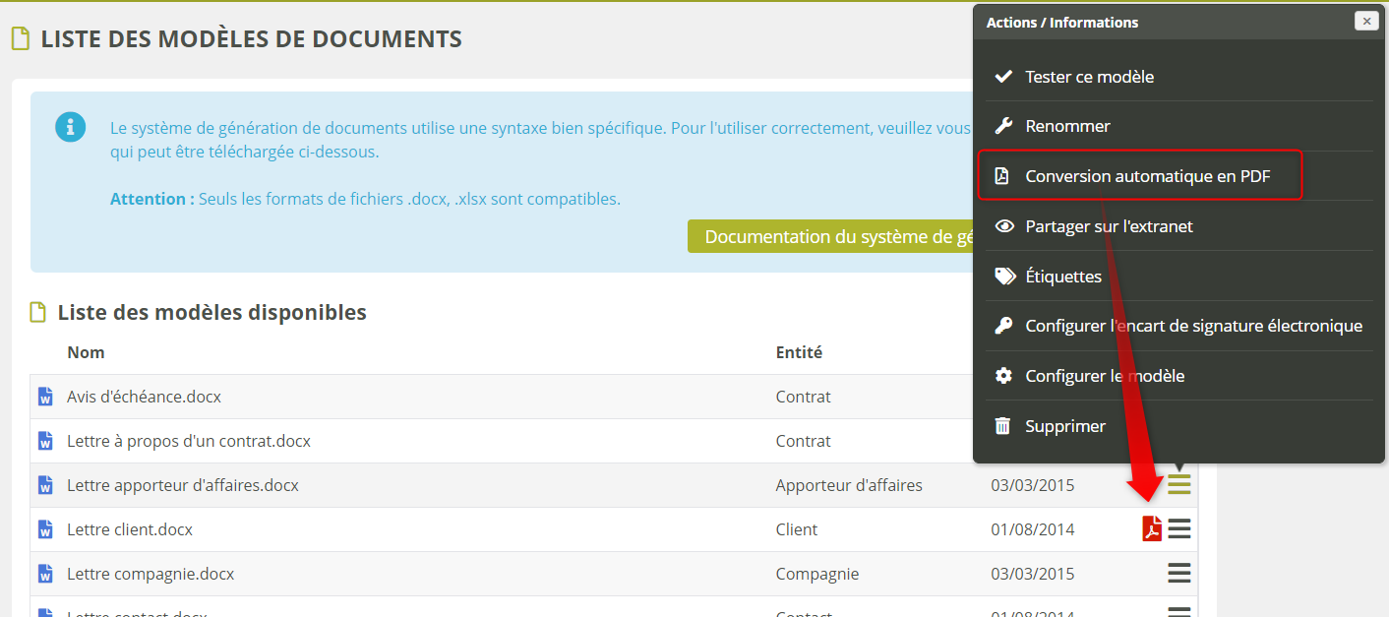Image resolution: width=1389 pixels, height=617 pixels.
Task: Click Partager sur l'extranet eye option
Action: [1109, 226]
